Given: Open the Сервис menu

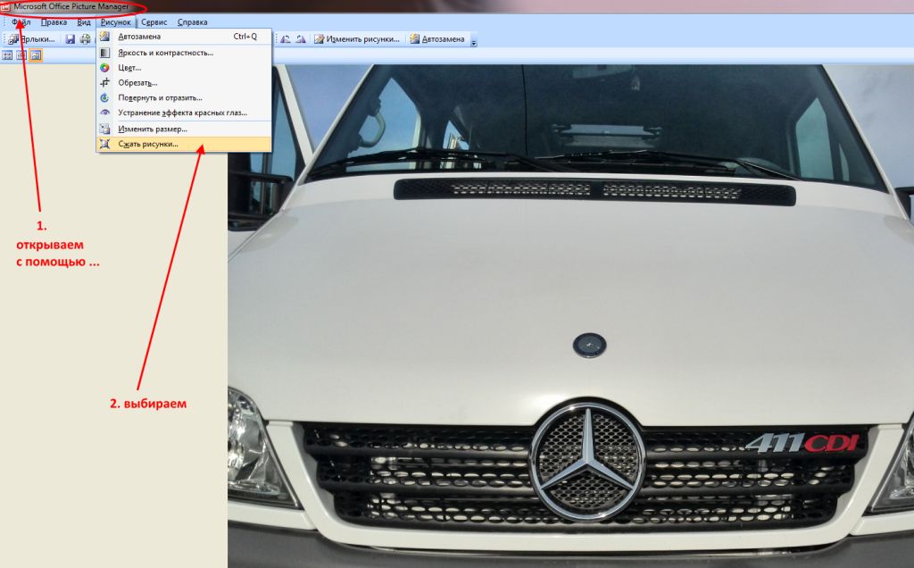Looking at the screenshot, I should [154, 22].
